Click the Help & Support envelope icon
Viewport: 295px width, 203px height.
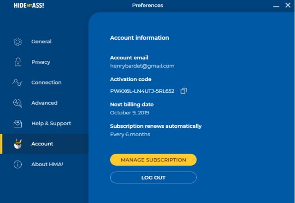pyautogui.click(x=18, y=124)
